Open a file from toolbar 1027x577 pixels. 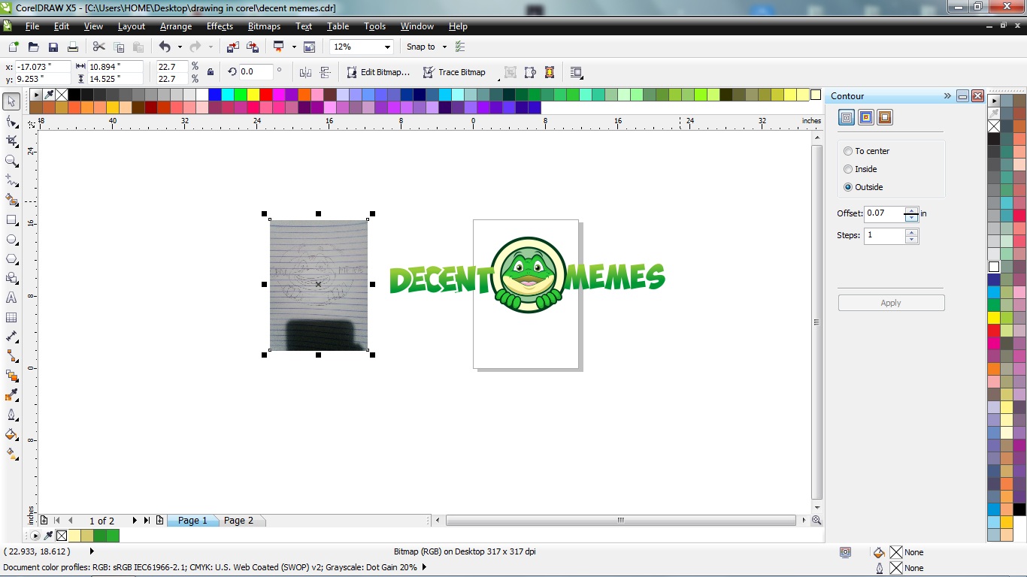[x=33, y=47]
